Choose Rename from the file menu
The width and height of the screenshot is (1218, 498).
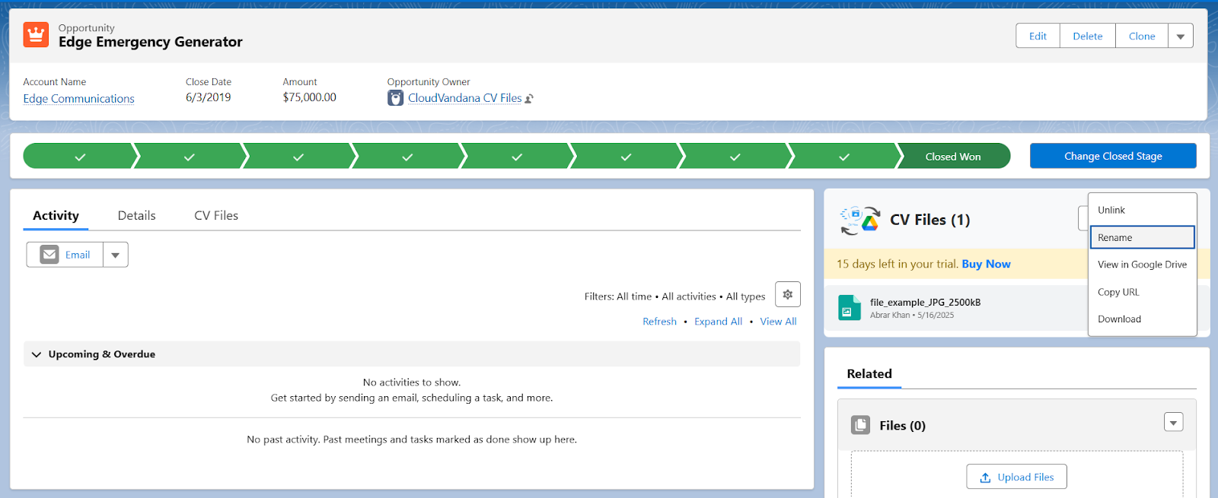pyautogui.click(x=1142, y=237)
